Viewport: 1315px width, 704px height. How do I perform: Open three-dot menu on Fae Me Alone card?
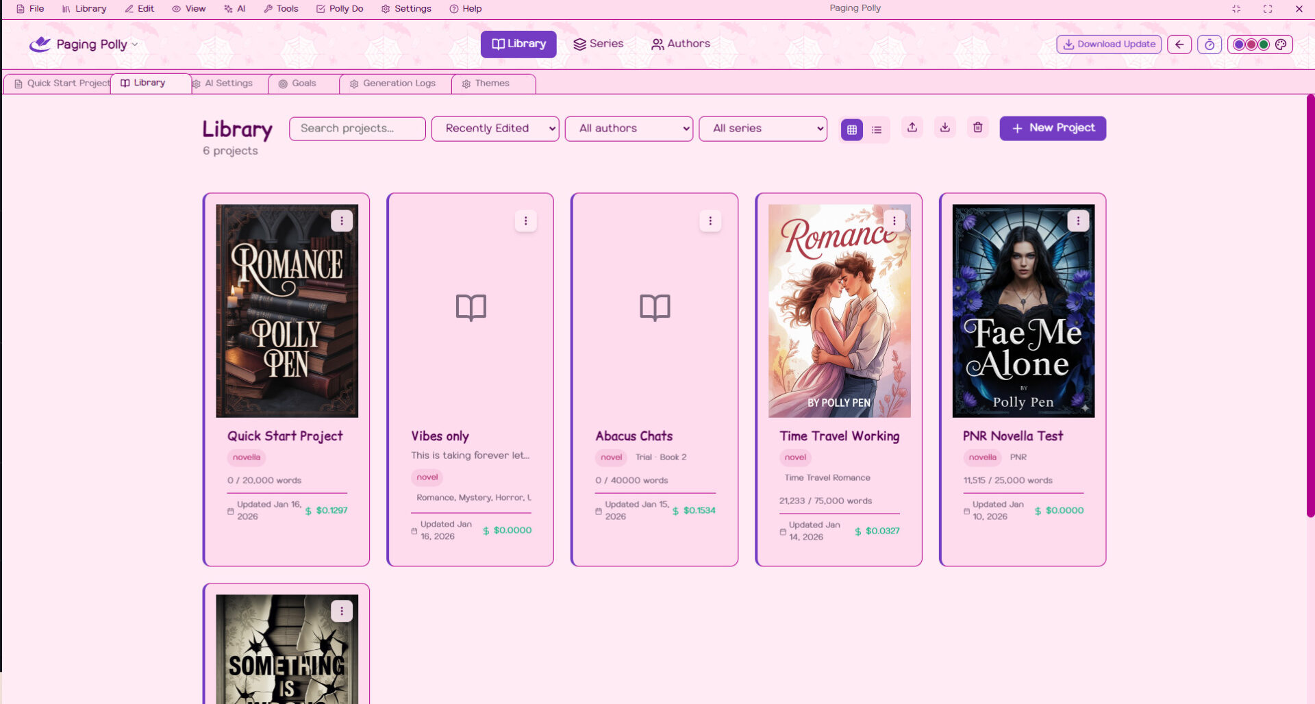1078,221
